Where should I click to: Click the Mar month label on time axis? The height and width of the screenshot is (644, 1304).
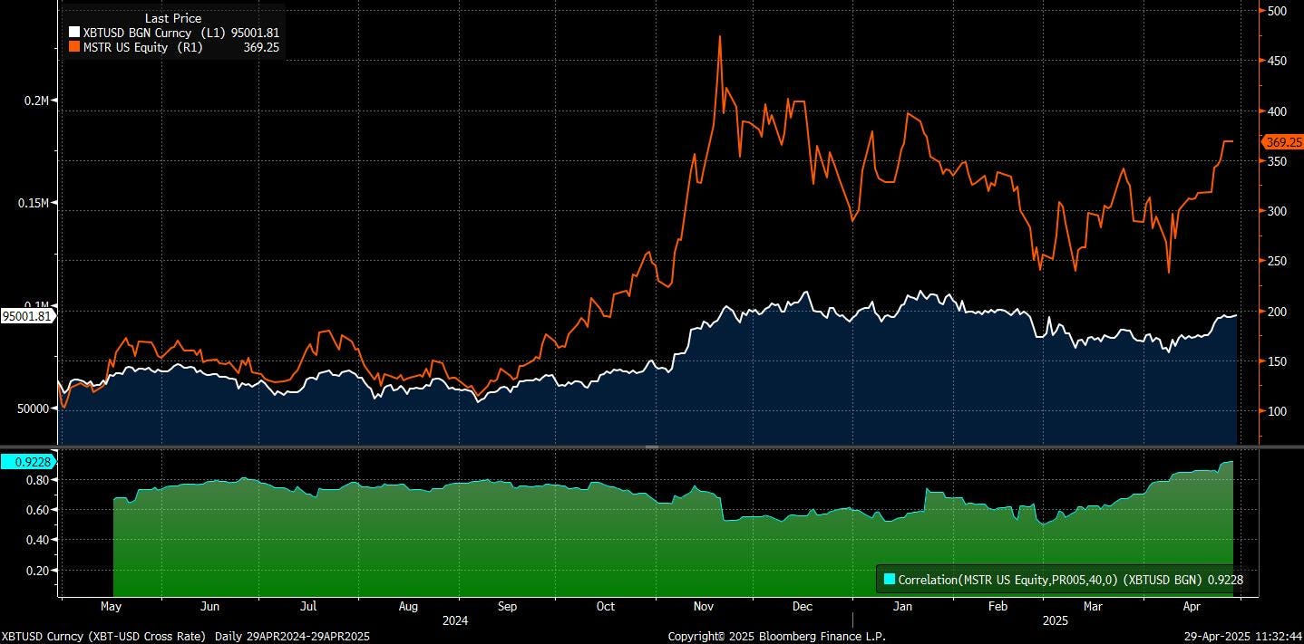coord(1094,607)
